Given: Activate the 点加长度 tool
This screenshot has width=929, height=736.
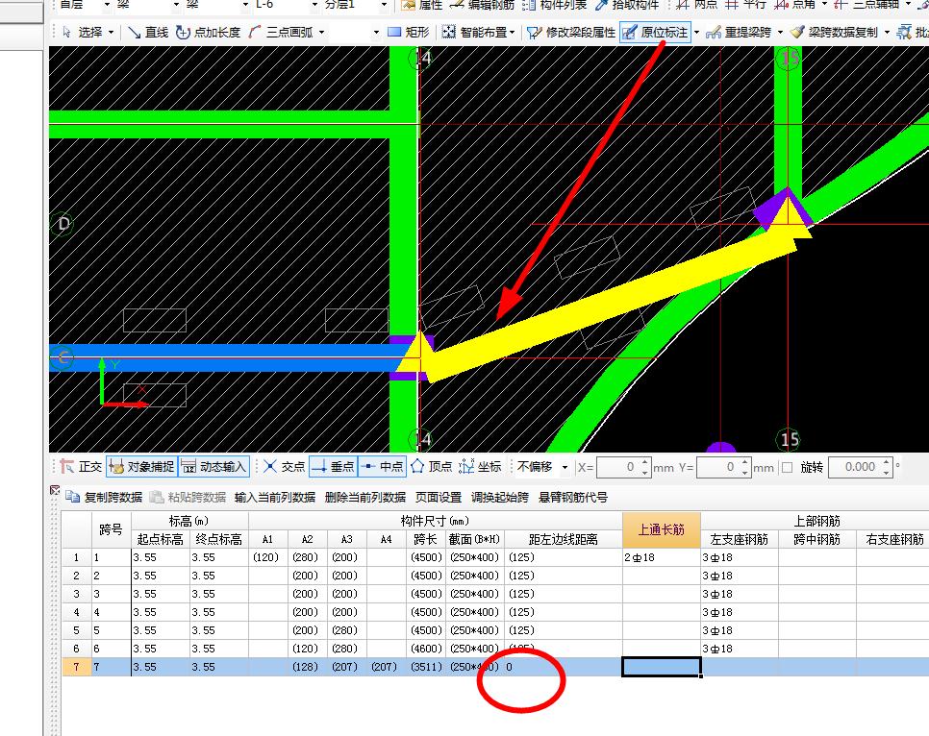Looking at the screenshot, I should [209, 32].
